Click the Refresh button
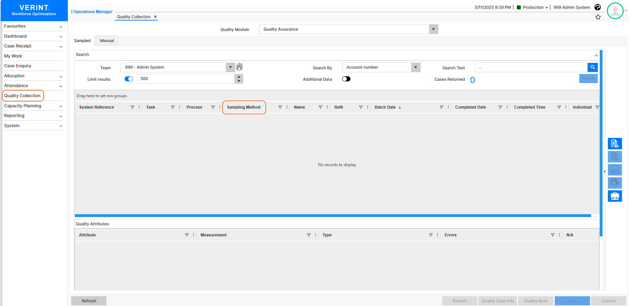This screenshot has height=306, width=629. pyautogui.click(x=89, y=301)
